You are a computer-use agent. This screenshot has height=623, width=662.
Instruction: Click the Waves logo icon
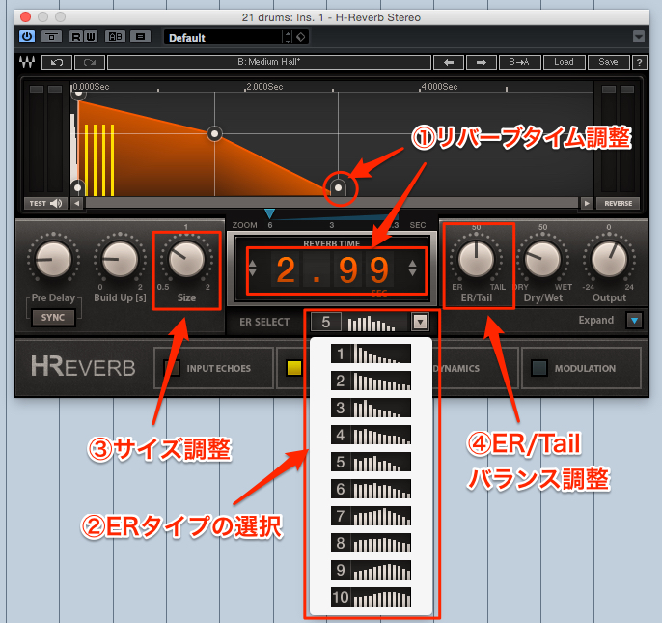click(27, 62)
